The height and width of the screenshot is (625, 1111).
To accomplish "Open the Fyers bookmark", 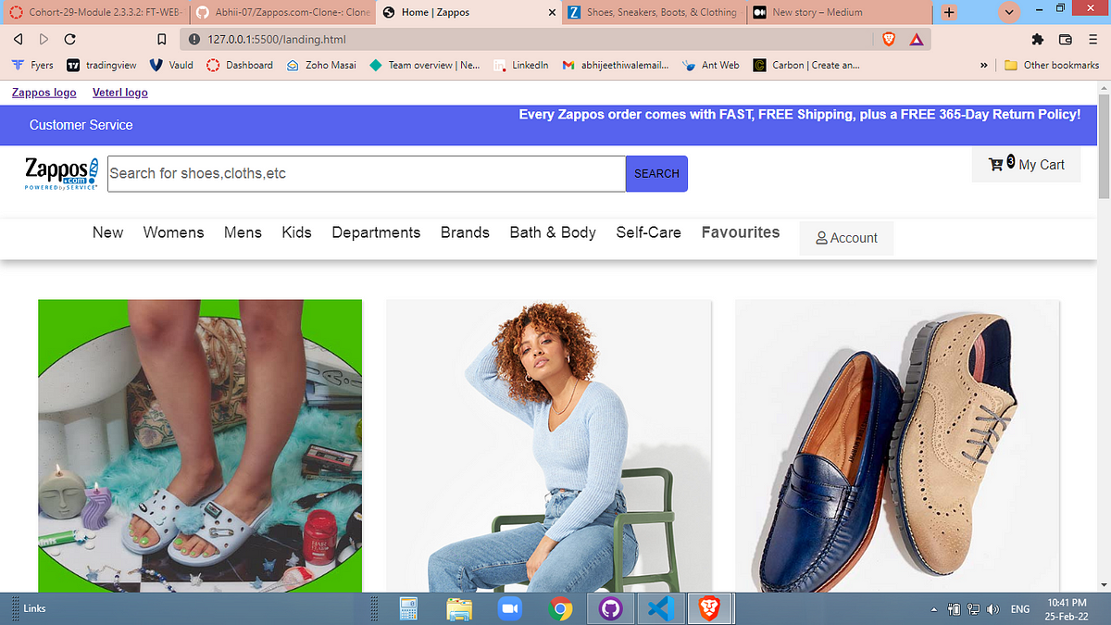I will click(33, 65).
